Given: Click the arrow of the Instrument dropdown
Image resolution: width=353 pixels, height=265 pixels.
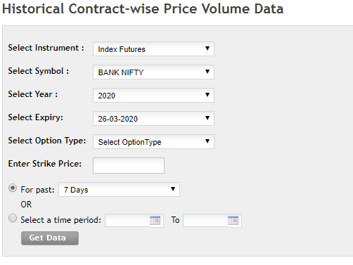Looking at the screenshot, I should [x=207, y=49].
